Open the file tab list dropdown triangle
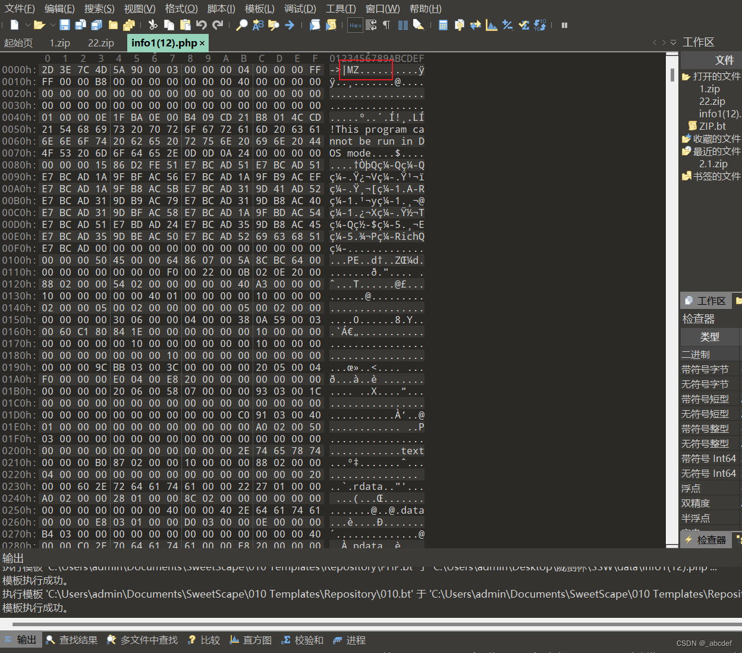 (x=673, y=43)
